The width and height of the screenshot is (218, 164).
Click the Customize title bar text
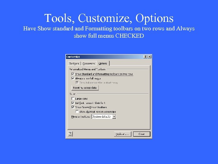(x=73, y=57)
